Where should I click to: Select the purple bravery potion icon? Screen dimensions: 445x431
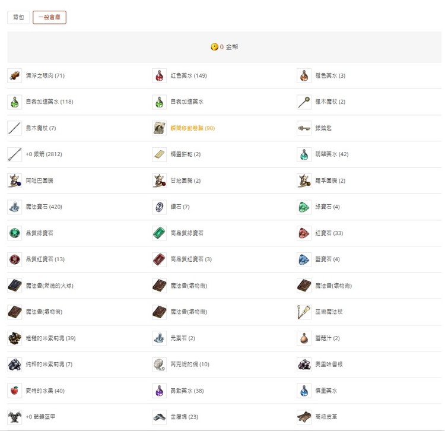coord(160,391)
